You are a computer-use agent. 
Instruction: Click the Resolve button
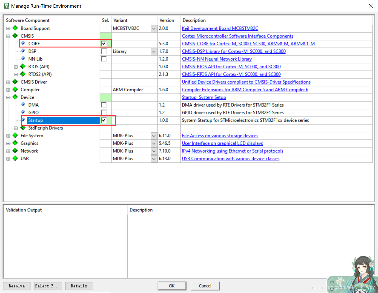pyautogui.click(x=17, y=286)
